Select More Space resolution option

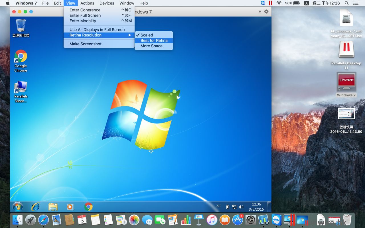tap(151, 46)
